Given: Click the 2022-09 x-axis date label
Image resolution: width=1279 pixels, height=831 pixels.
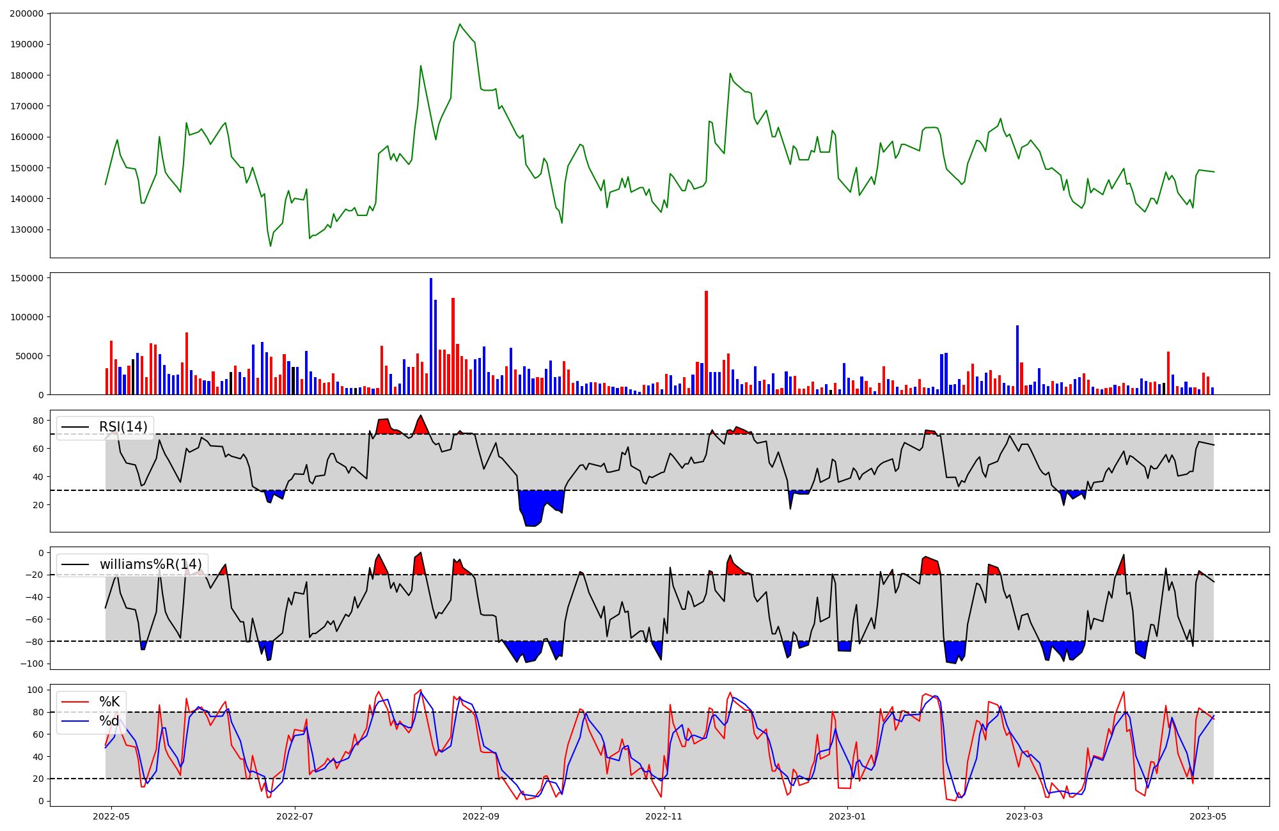Looking at the screenshot, I should tap(480, 816).
